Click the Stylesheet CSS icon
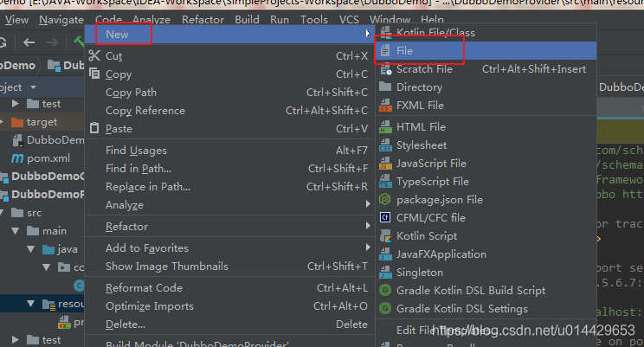Screen dimensions: 644x347 click(385, 145)
